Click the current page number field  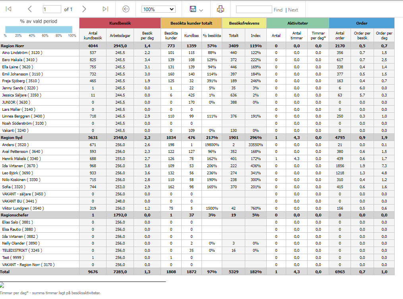[x=52, y=9]
